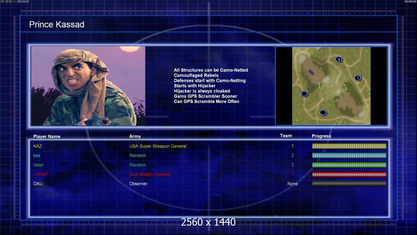Click 'Random' army in bex's row
This screenshot has height=235, width=417.
click(x=137, y=155)
